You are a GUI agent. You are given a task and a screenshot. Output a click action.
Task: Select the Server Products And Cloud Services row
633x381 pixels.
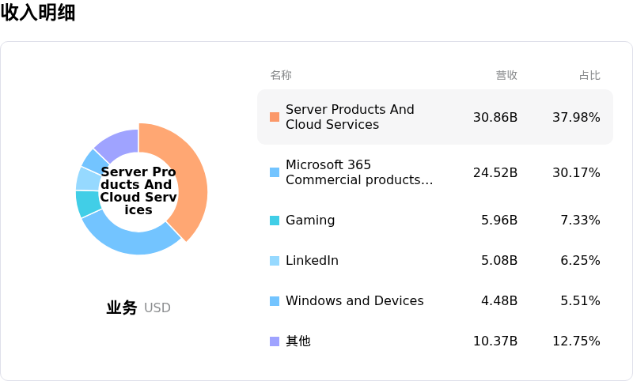coord(435,117)
